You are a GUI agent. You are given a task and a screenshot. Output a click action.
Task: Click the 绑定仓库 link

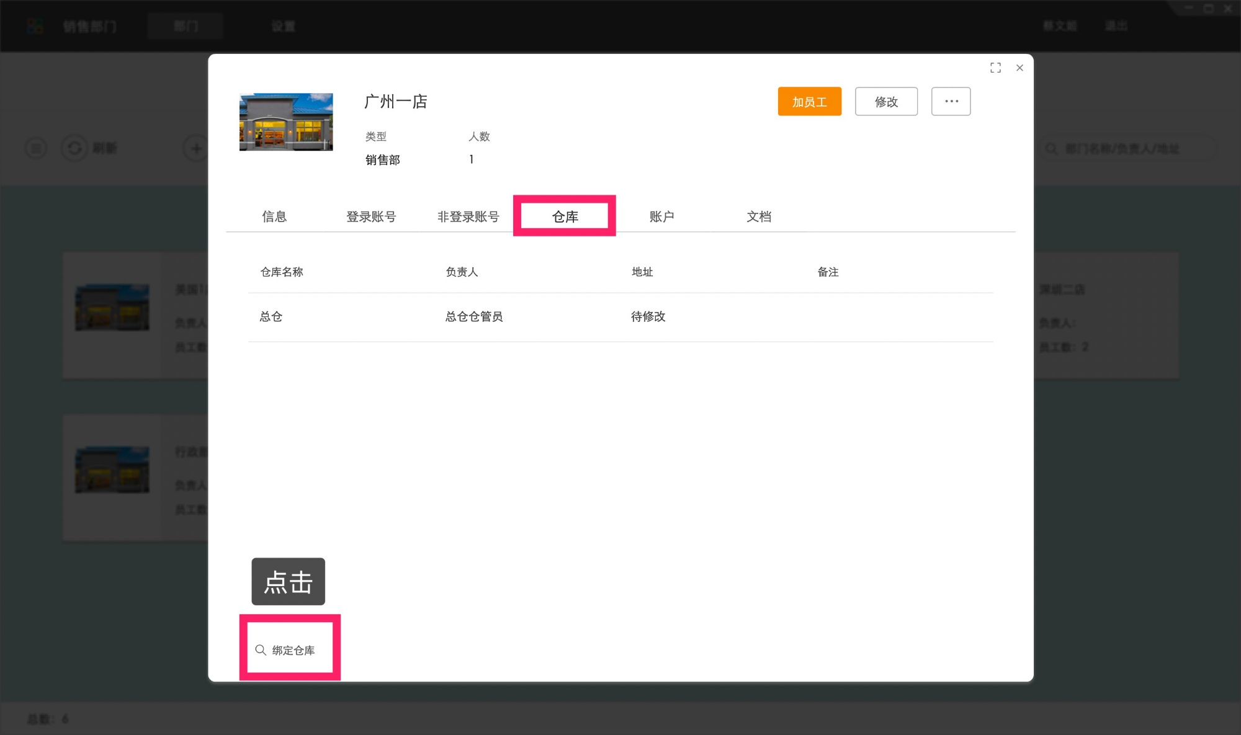293,650
